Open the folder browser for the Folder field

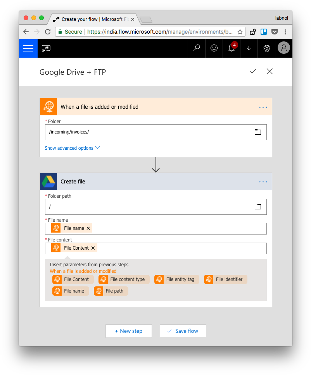[x=257, y=132]
